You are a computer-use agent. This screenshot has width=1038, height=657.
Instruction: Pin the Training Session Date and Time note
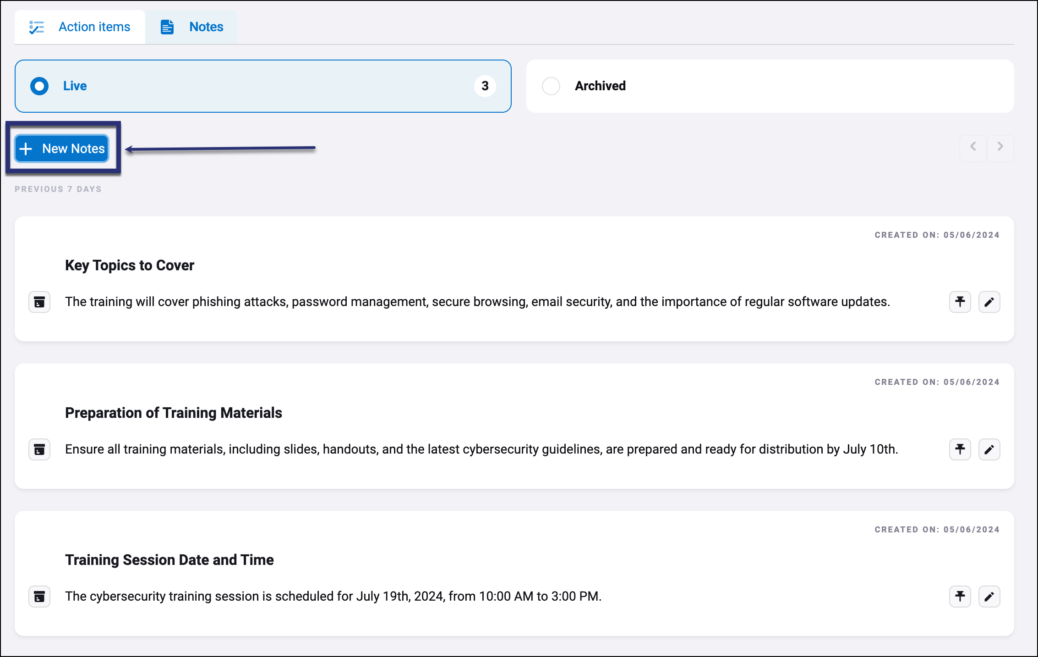[x=960, y=597]
